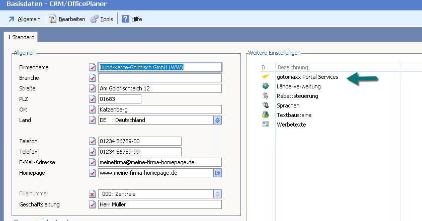Toggle the Telefon checkbox

(92, 141)
